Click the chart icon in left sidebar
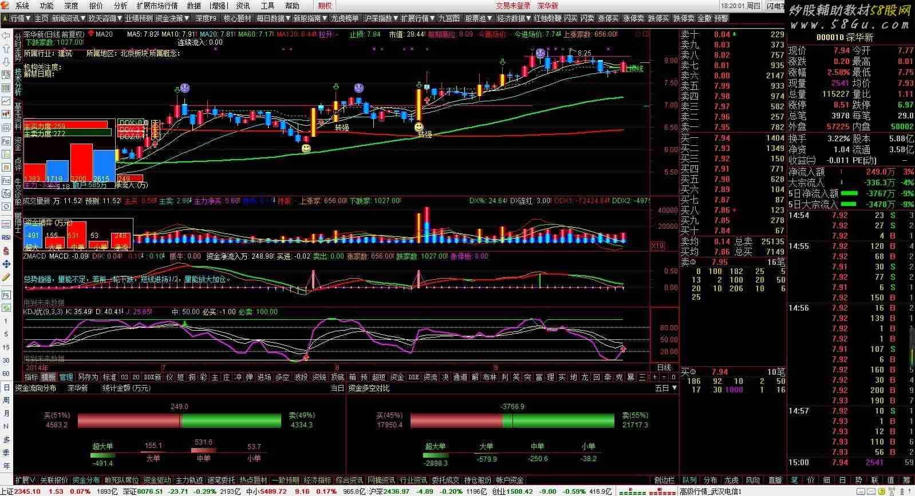The image size is (915, 496). (x=6, y=101)
